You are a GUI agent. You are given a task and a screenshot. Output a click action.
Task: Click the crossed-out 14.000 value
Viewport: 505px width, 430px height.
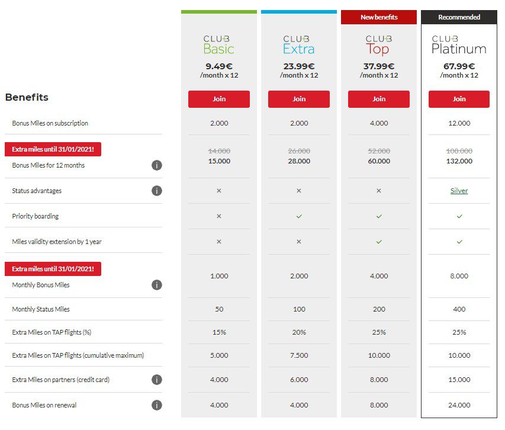coord(219,151)
